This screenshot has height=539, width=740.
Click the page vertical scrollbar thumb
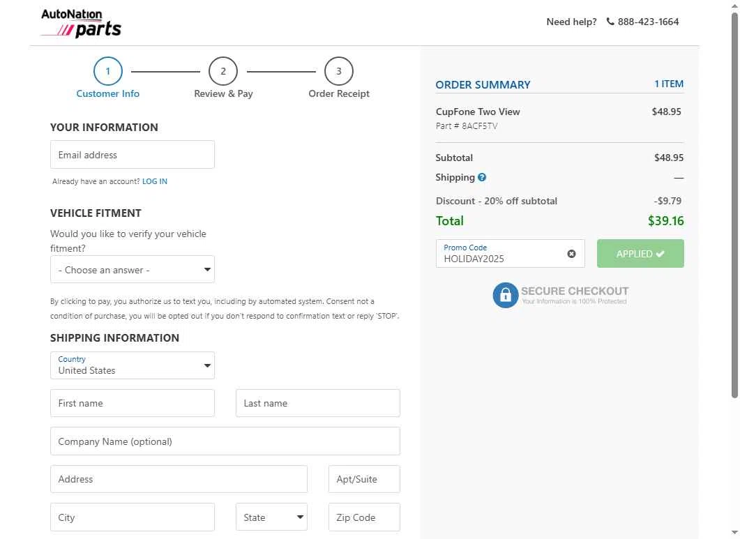[735, 205]
